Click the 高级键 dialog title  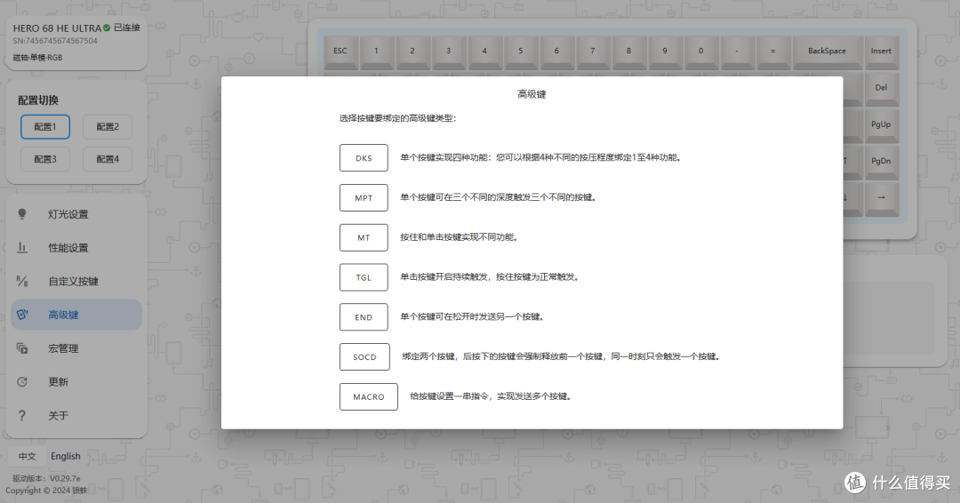click(x=532, y=94)
